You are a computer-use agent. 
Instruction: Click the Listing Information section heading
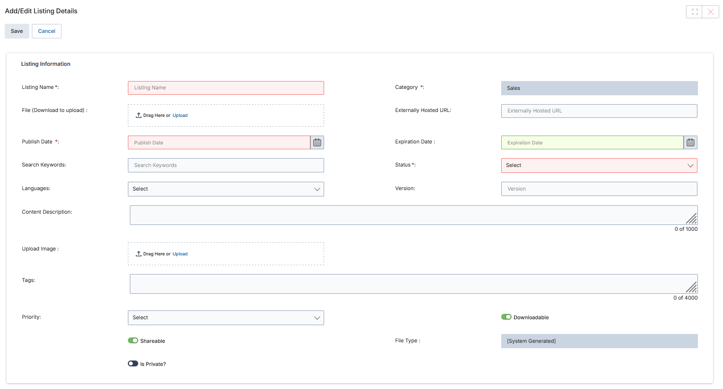click(46, 64)
